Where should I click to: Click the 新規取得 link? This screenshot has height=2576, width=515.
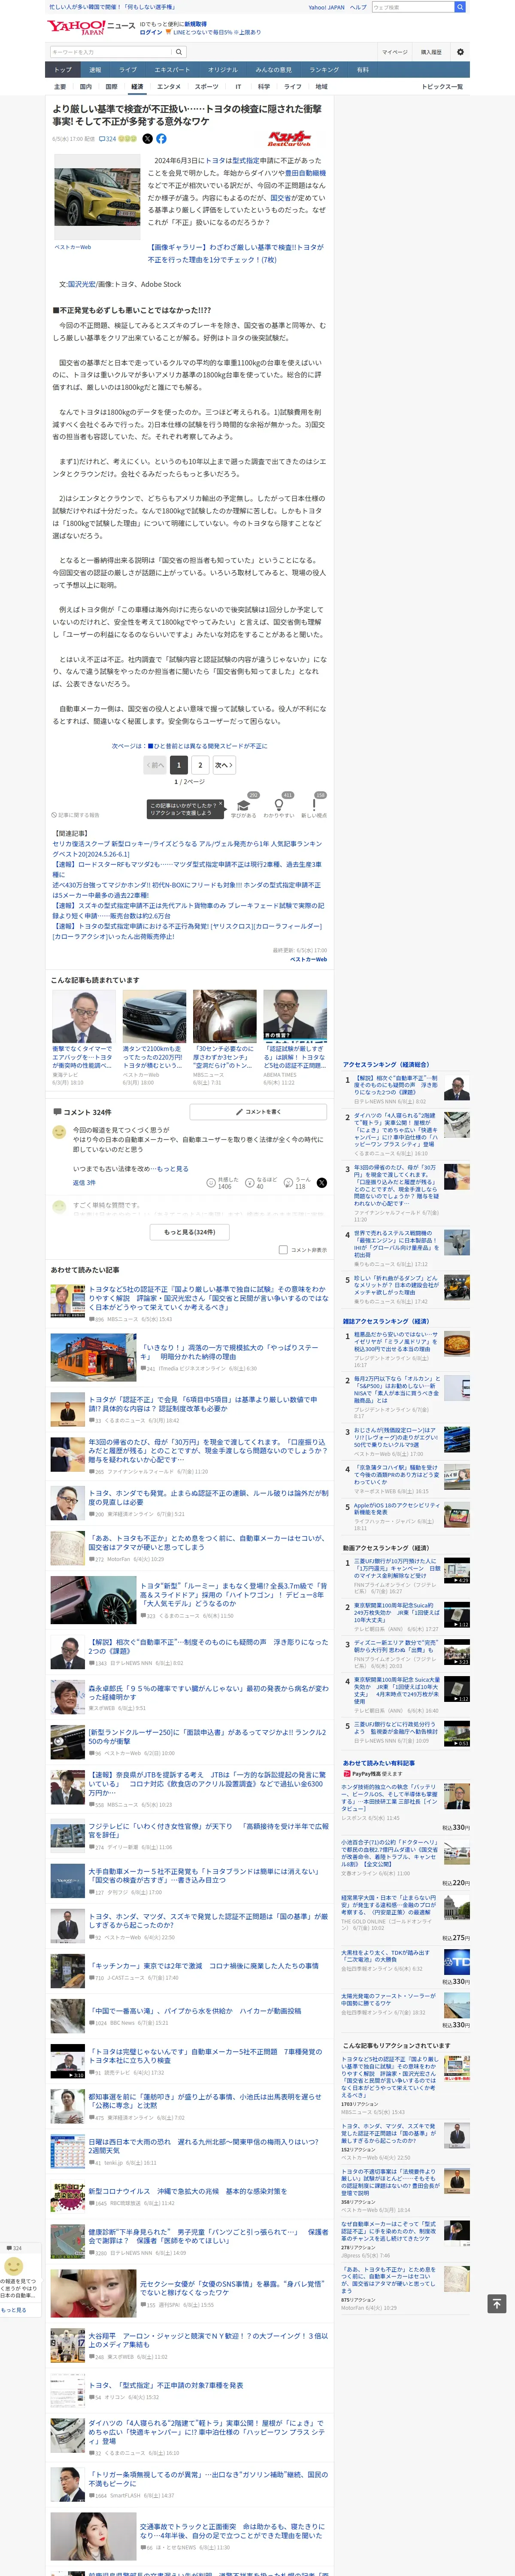[196, 24]
